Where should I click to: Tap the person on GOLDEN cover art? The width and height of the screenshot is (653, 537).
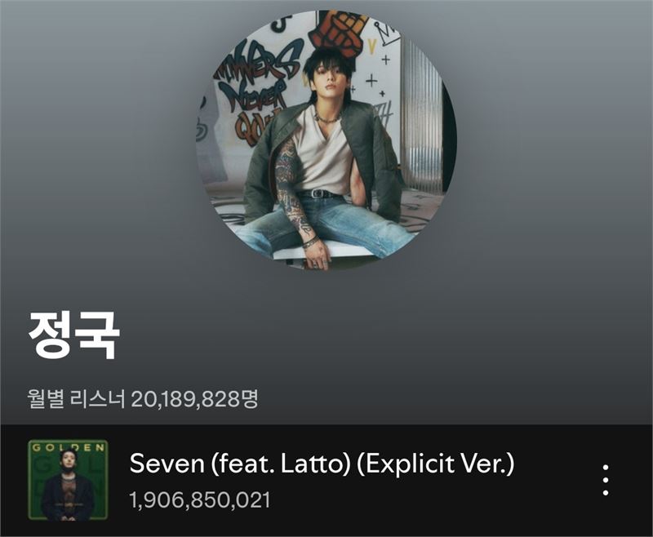[68, 487]
